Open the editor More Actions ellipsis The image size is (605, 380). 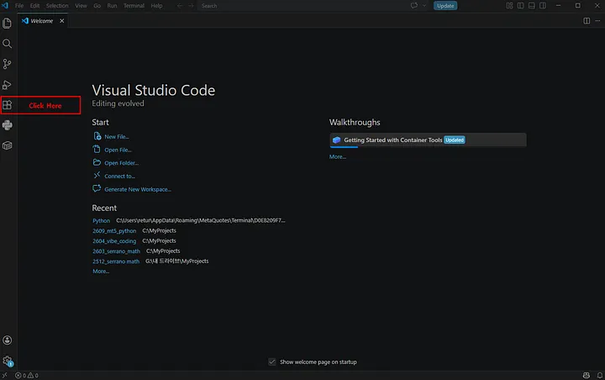coord(597,21)
